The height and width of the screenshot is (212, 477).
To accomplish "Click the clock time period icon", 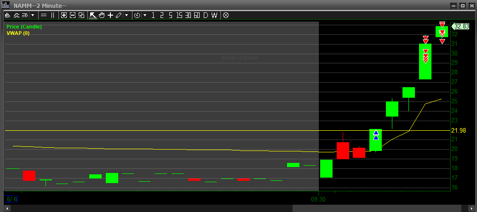I will point(137,15).
